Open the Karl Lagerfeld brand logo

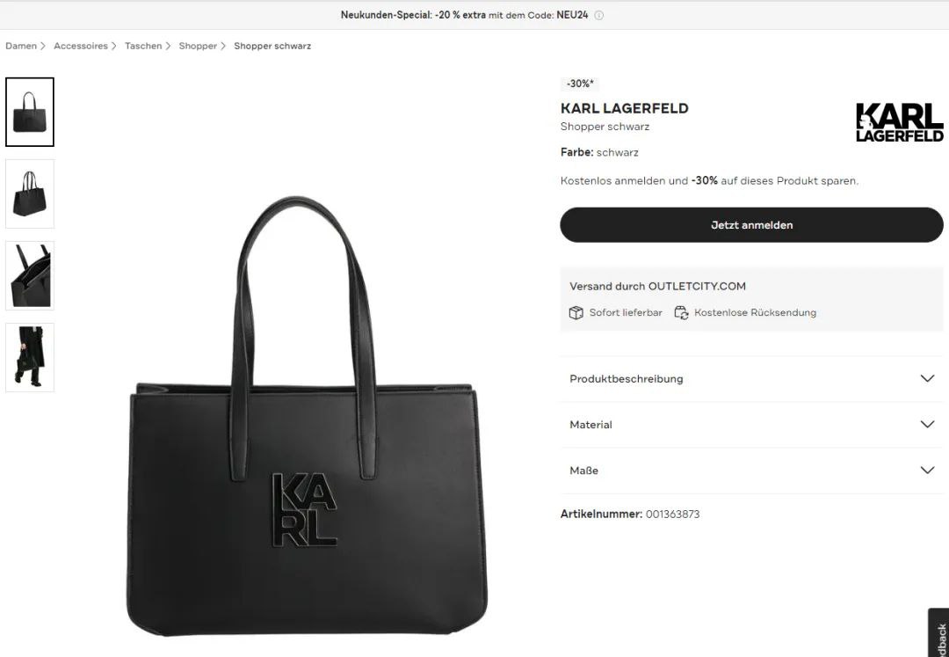900,121
